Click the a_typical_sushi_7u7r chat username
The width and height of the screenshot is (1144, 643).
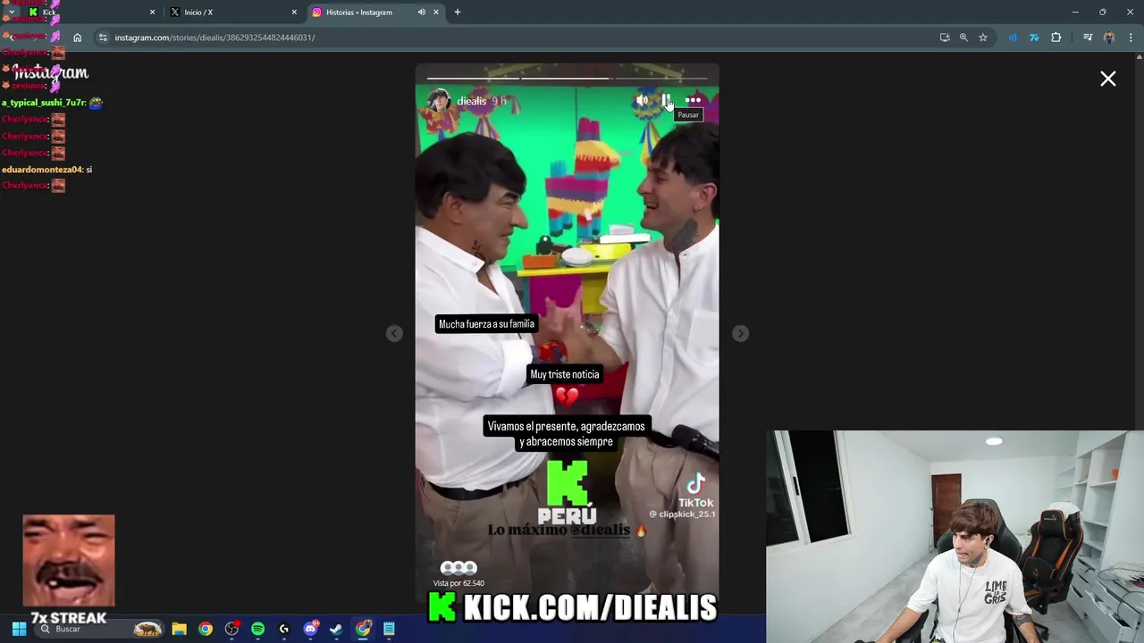[44, 103]
